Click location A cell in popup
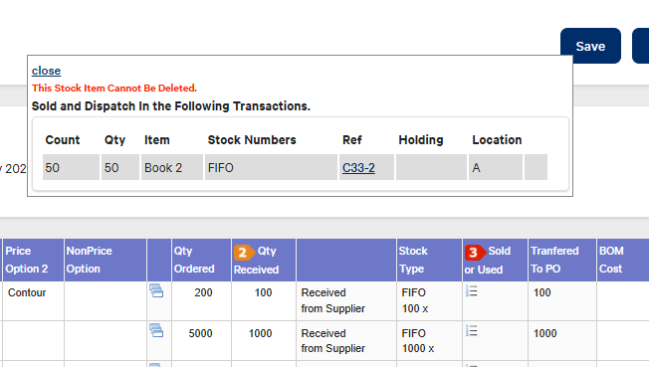Viewport: 649px width, 367px height. 495,167
